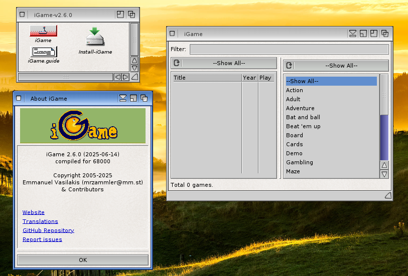Click the size gadget in iGame-v2.6.0 drawer corner

click(x=134, y=77)
